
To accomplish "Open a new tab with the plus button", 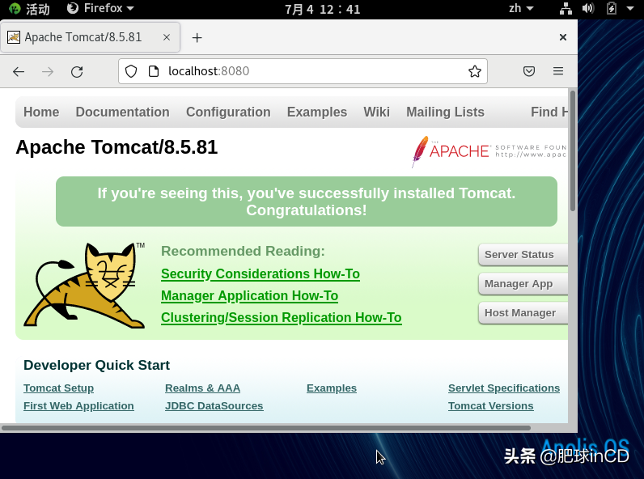I will coord(197,38).
